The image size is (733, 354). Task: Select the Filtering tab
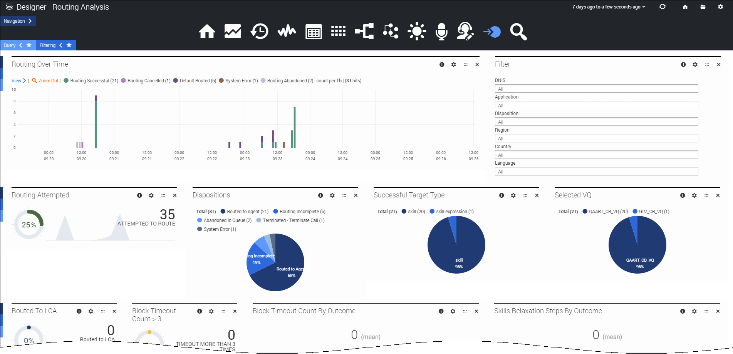(x=47, y=45)
